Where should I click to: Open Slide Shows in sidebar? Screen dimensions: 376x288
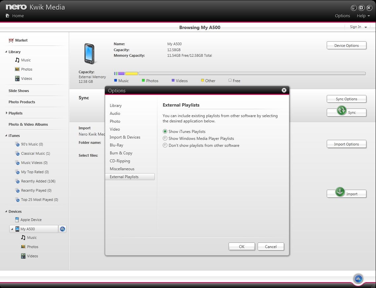[x=19, y=91]
